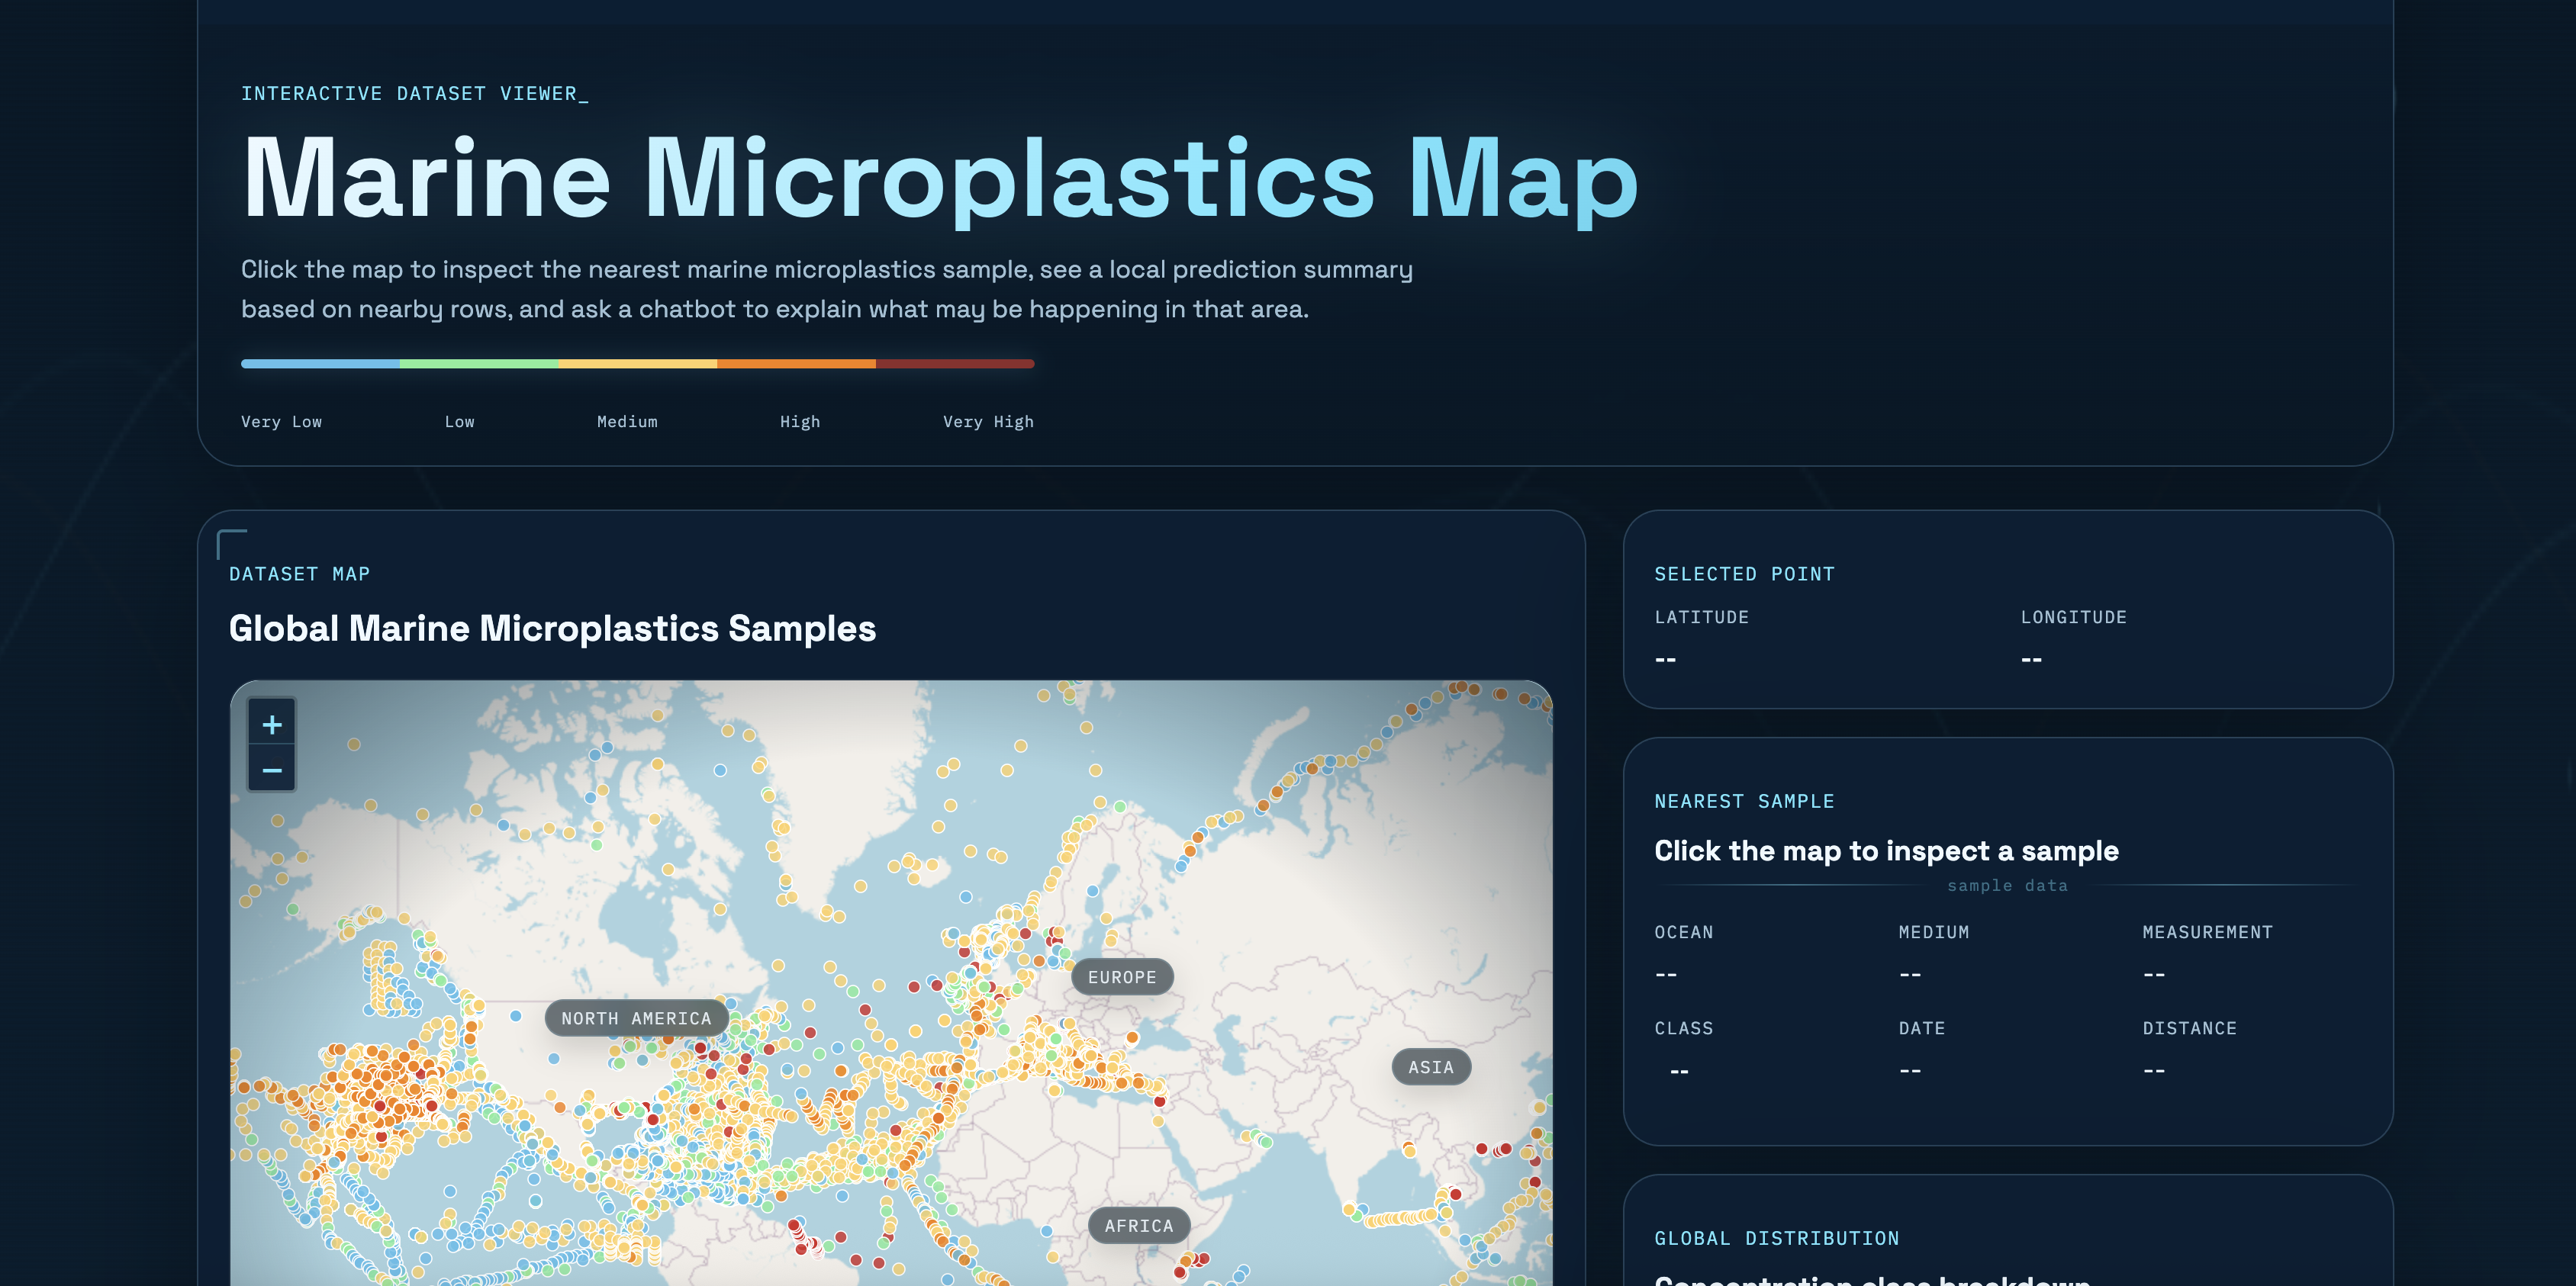The height and width of the screenshot is (1286, 2576).
Task: Click the Global Distribution panel heading
Action: (1776, 1238)
